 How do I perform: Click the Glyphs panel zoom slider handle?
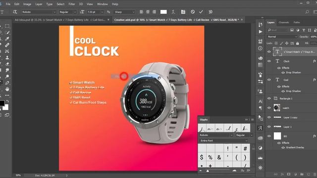[x=208, y=171]
